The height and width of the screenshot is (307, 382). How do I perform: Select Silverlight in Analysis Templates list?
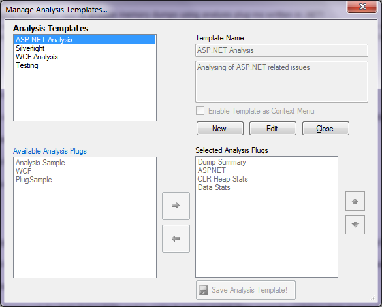tap(30, 48)
